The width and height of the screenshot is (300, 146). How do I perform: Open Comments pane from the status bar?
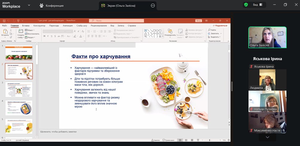169,140
